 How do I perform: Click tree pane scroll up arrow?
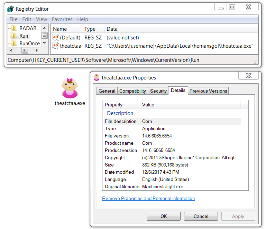coord(44,28)
